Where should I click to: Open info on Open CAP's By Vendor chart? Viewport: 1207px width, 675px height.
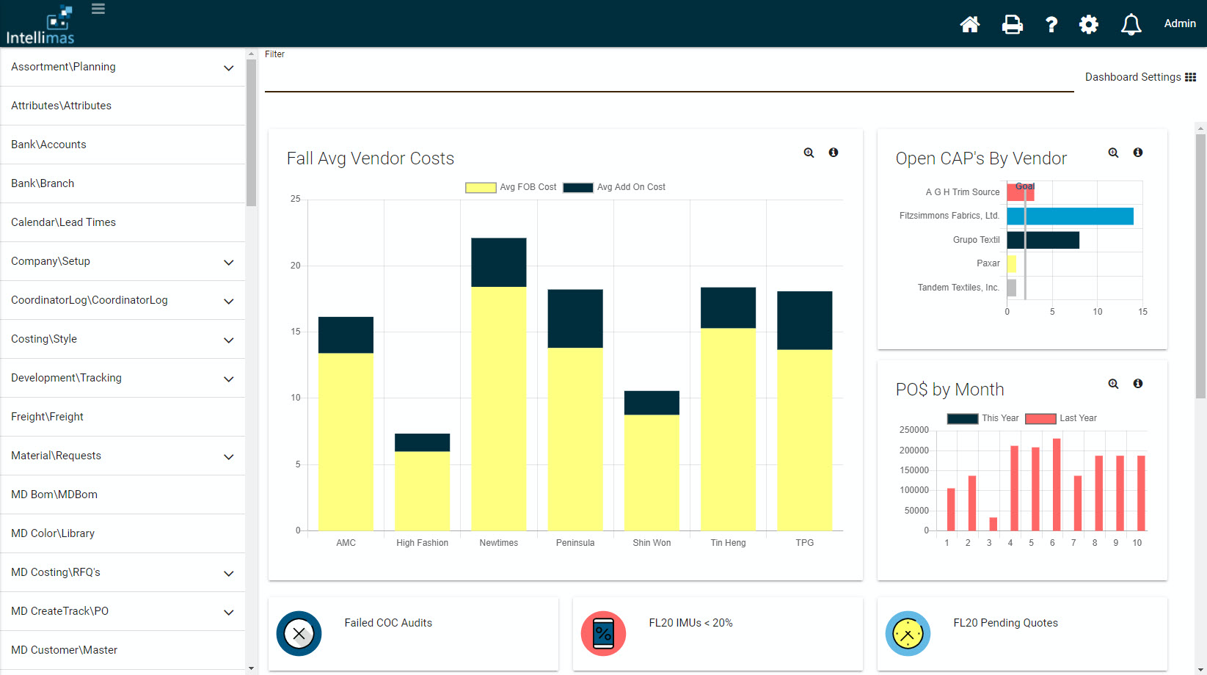(x=1138, y=153)
